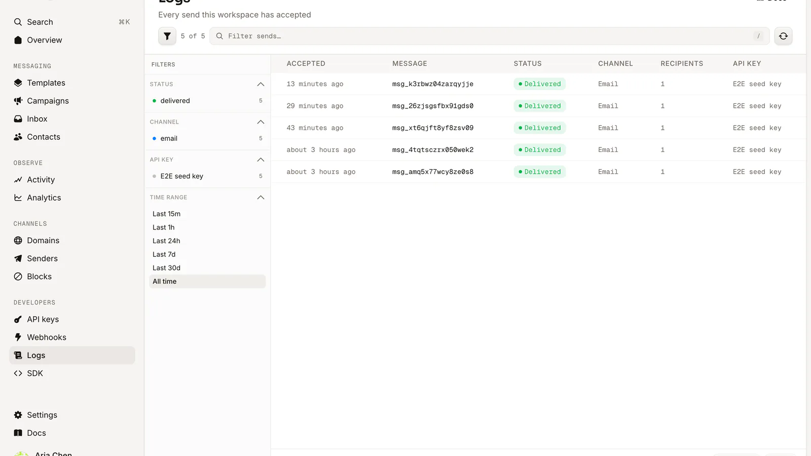Toggle the delivered status filter
This screenshot has height=456, width=811.
tap(207, 100)
